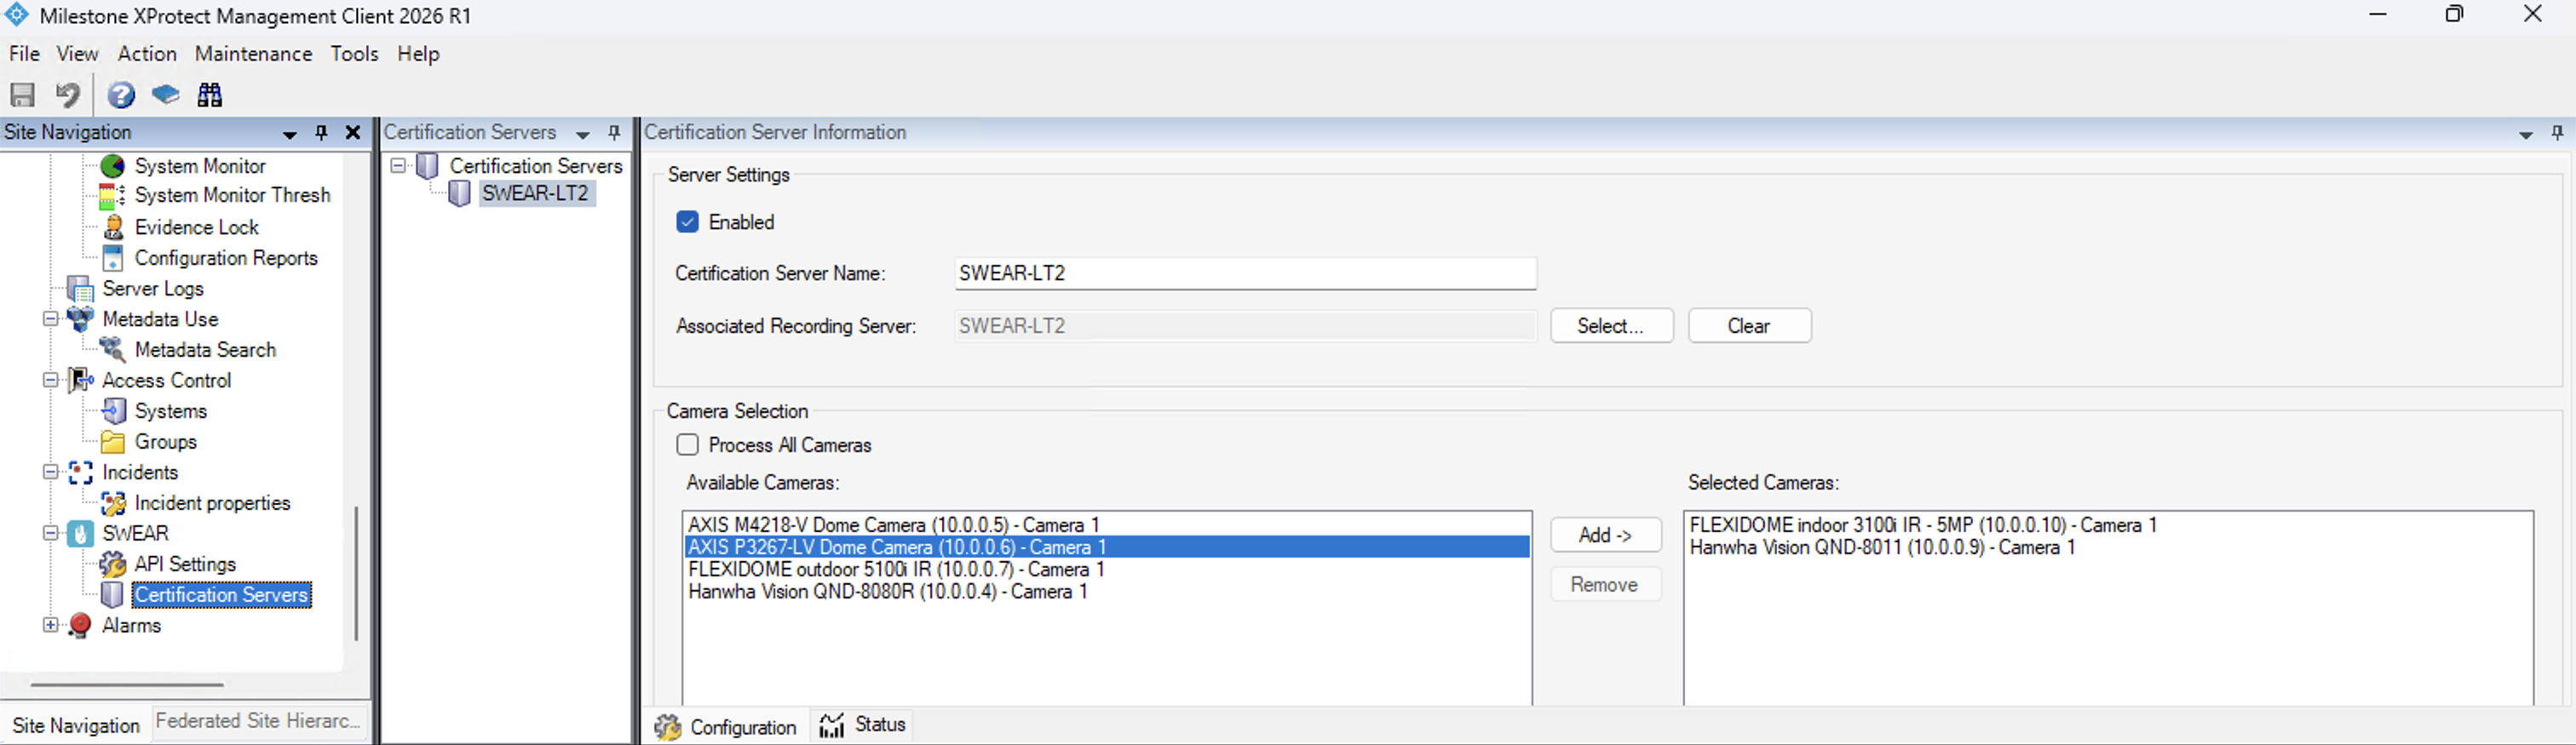Open the Action menu
Screen dimensions: 2576x745
(x=147, y=54)
